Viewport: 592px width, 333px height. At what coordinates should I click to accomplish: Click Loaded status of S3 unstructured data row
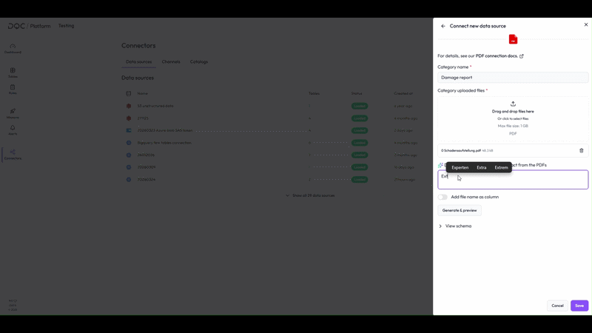pos(360,106)
